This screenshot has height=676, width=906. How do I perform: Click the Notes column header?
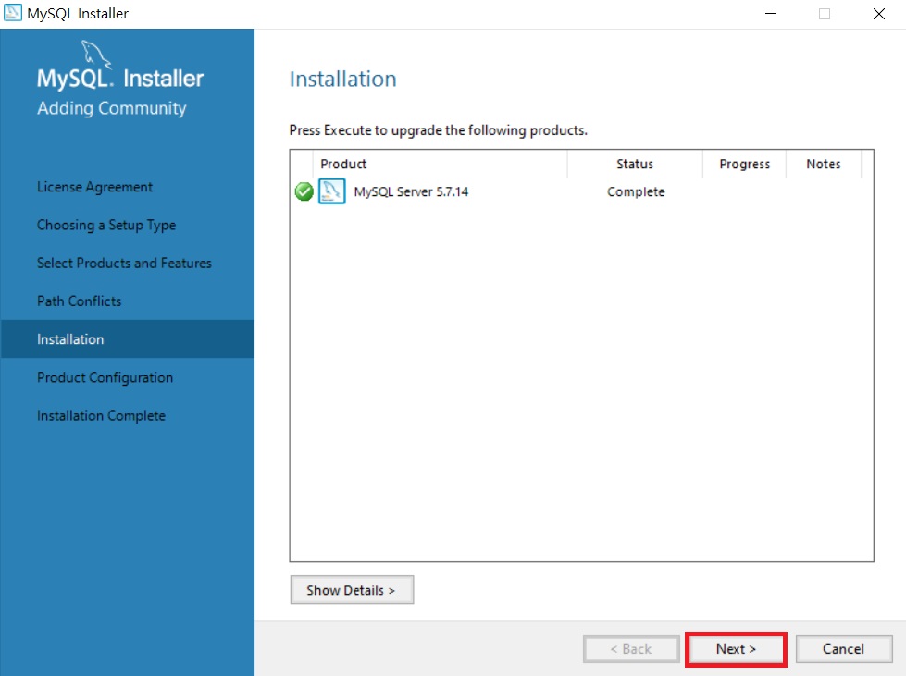pos(824,164)
